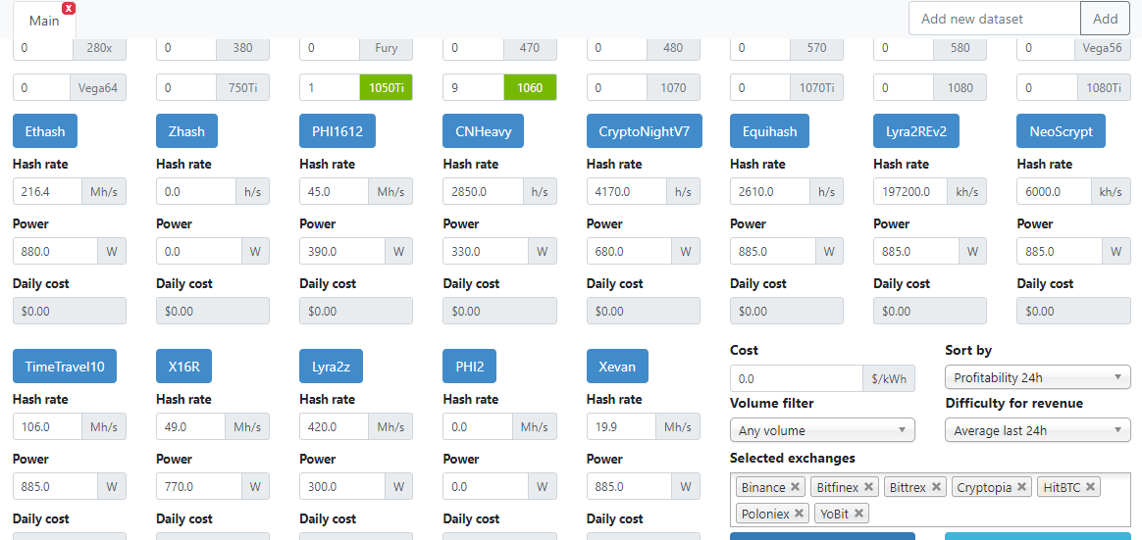
Task: Switch to the Main tab
Action: click(x=44, y=21)
